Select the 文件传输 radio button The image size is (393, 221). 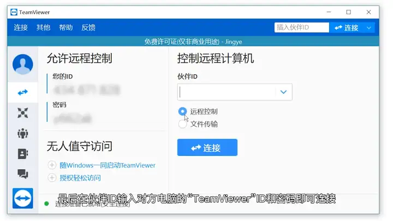point(182,124)
